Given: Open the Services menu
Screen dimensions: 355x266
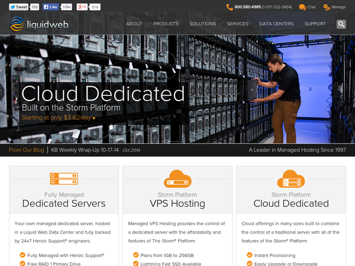Looking at the screenshot, I should [x=237, y=24].
